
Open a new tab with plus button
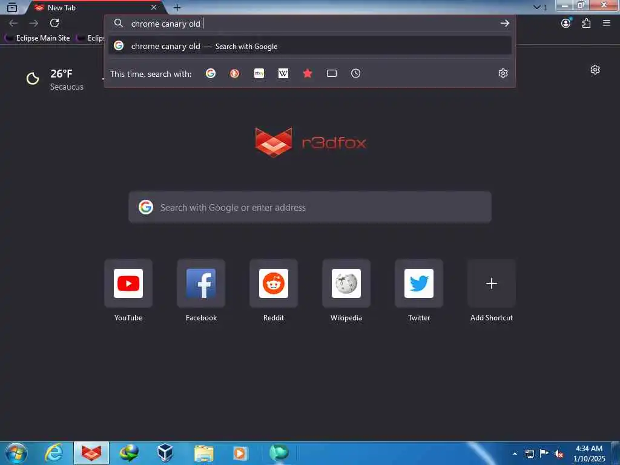[177, 7]
